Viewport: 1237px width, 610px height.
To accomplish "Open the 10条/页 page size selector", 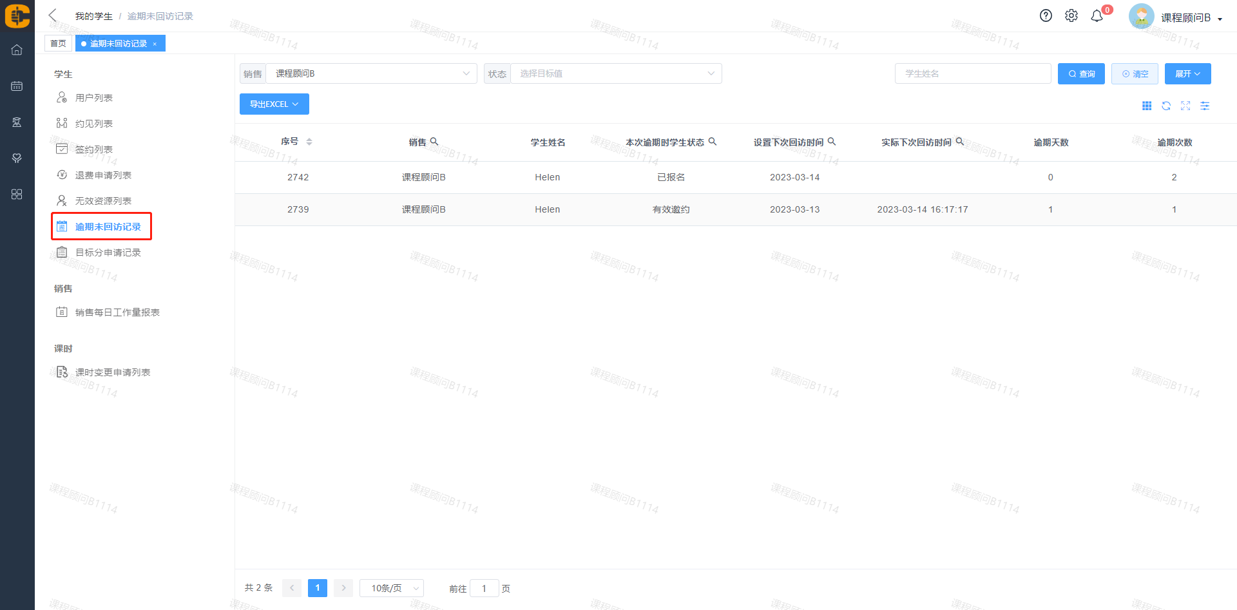I will pos(391,588).
